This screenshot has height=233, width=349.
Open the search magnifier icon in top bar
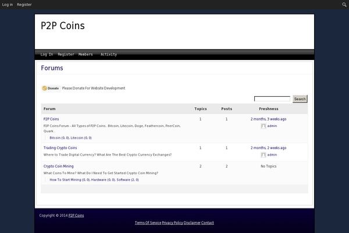[344, 5]
